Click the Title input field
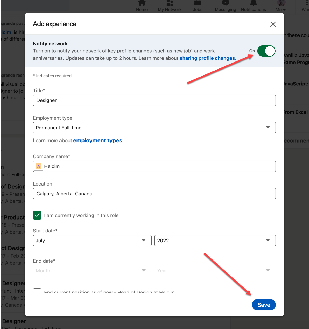309x329 pixels. point(154,100)
